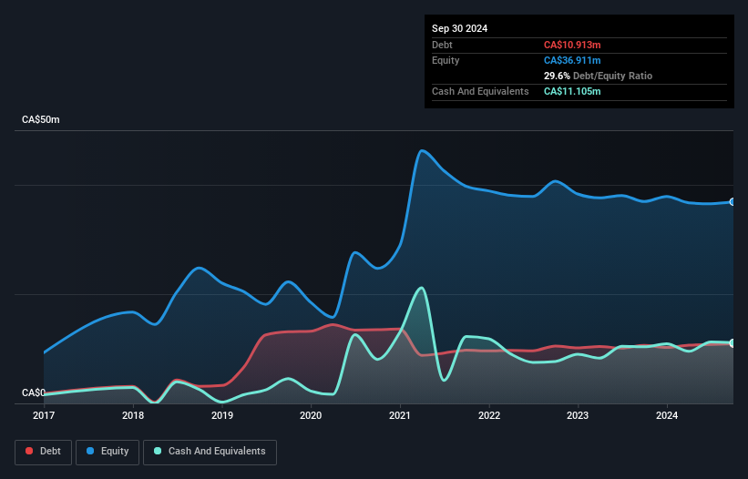This screenshot has height=479, width=748.
Task: Click the 2024 x-axis label
Action: (667, 415)
